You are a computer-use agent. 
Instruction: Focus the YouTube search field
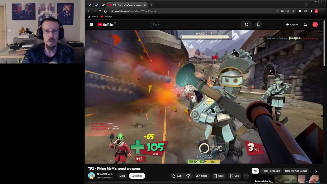coord(195,25)
